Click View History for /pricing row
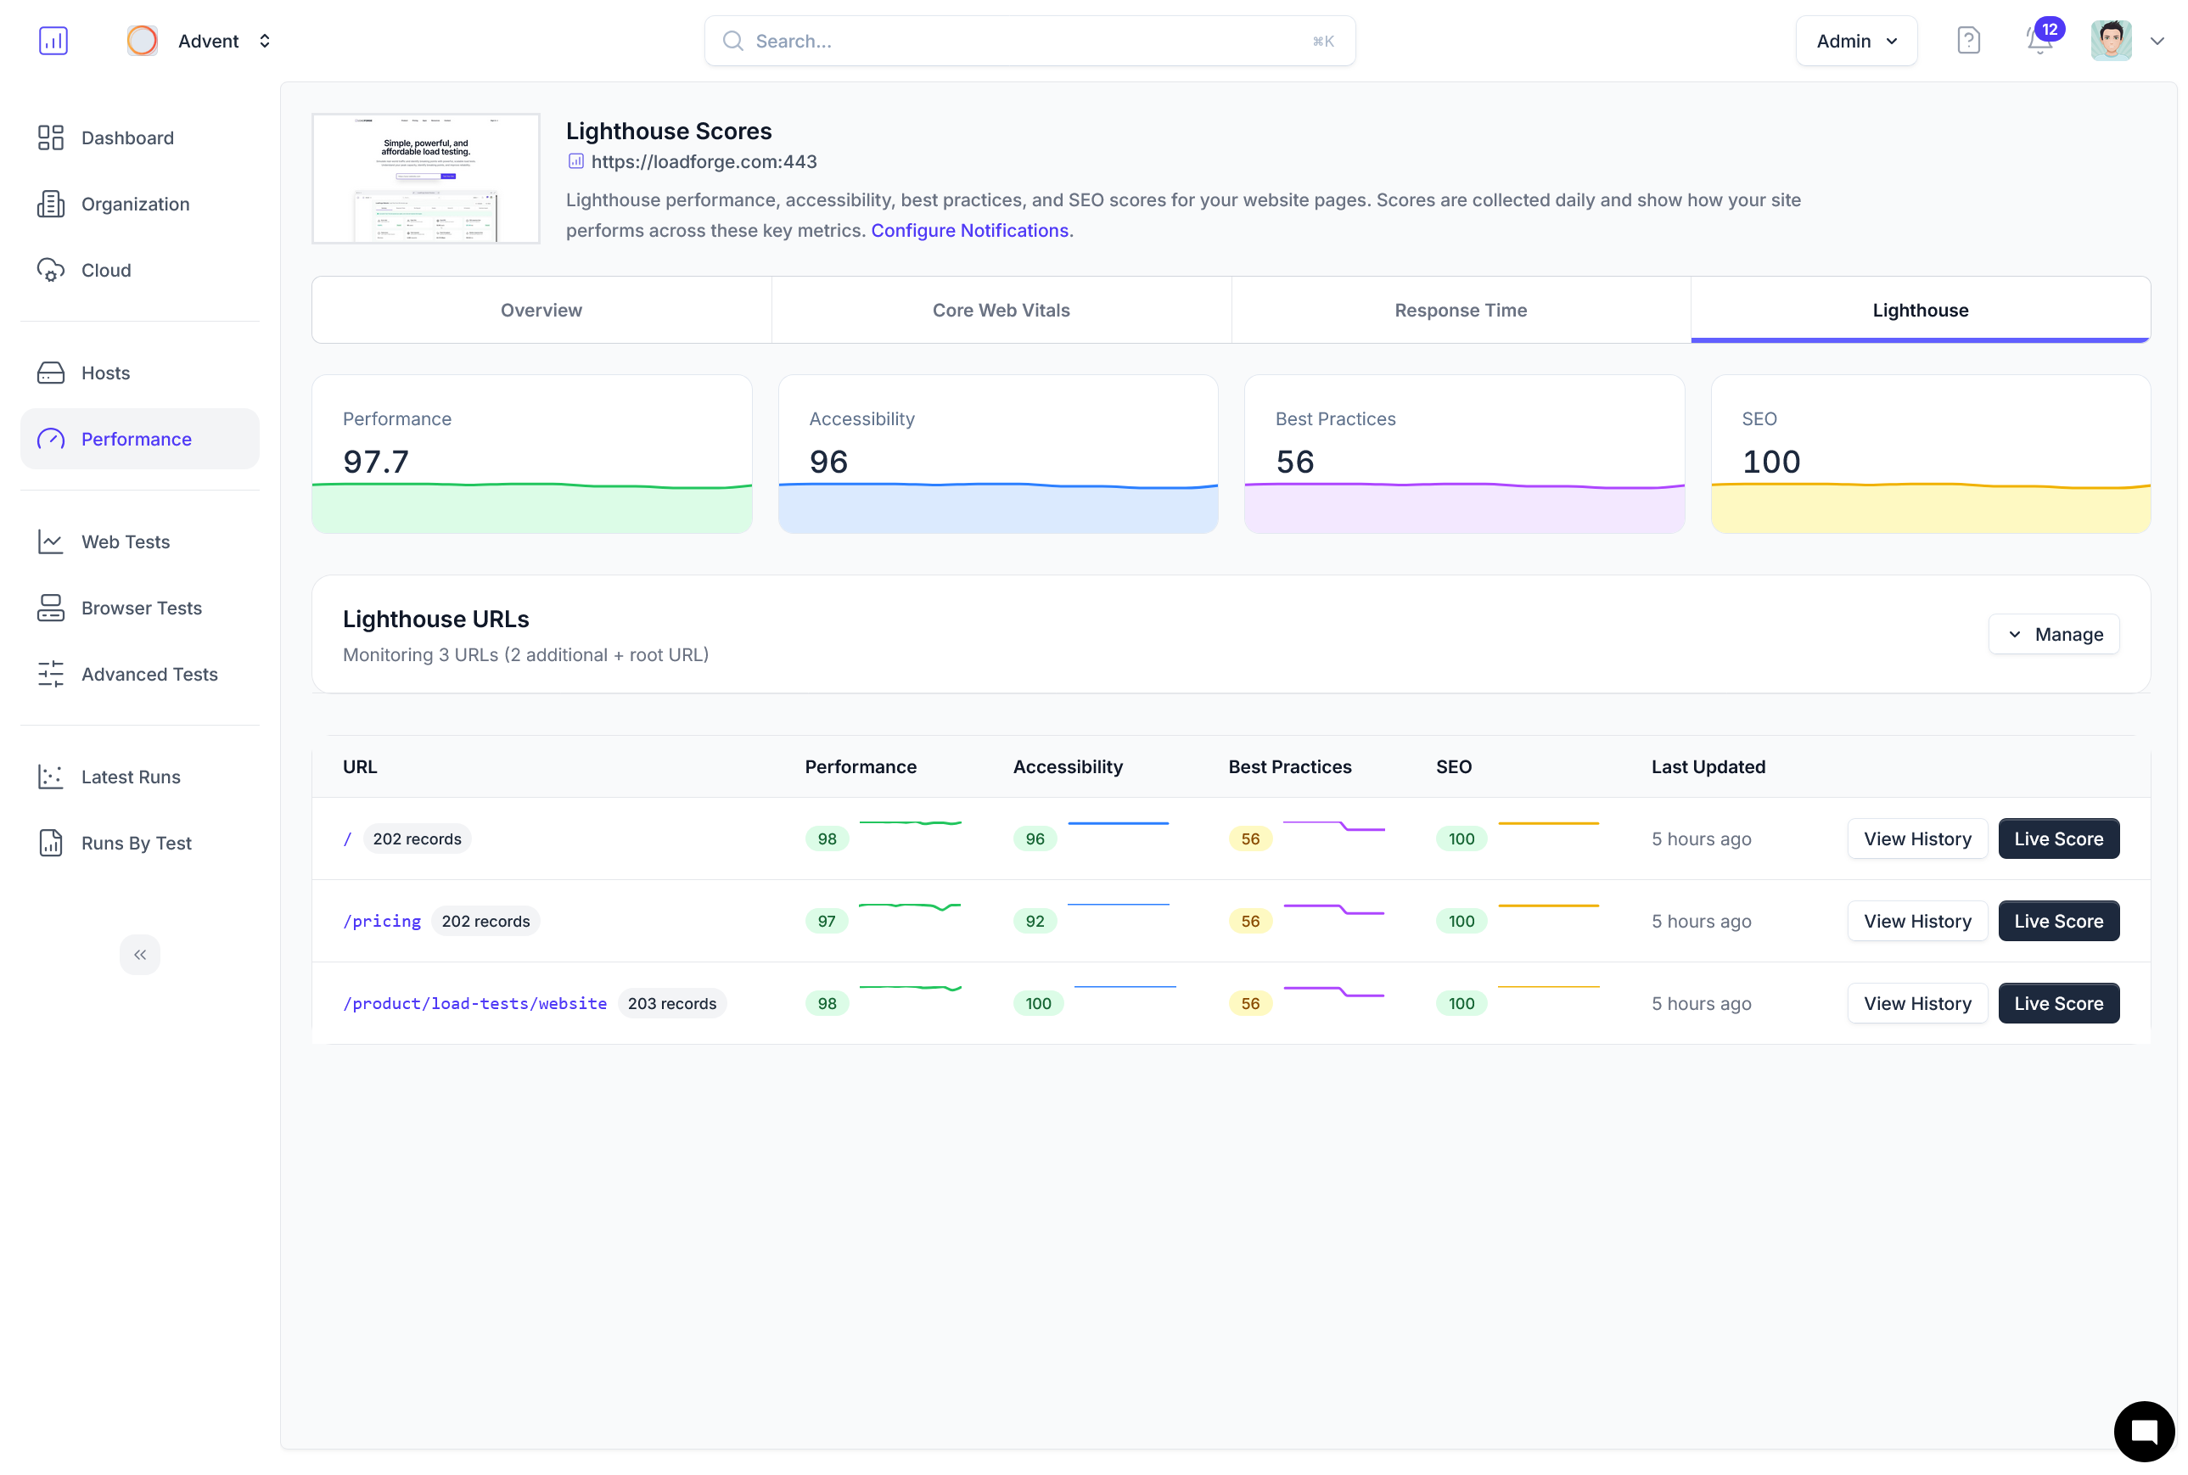The height and width of the screenshot is (1475, 2188). tap(1916, 921)
